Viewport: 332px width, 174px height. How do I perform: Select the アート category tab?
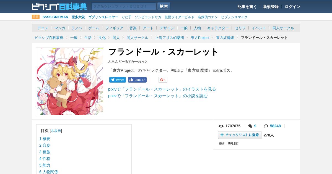[x=148, y=28]
